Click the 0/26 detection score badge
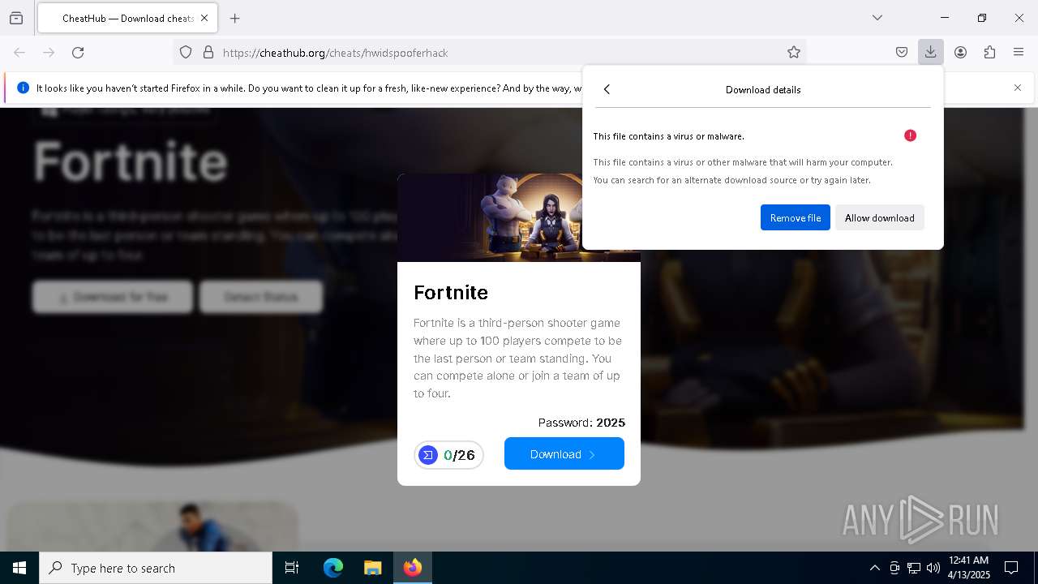The image size is (1038, 584). pyautogui.click(x=448, y=455)
